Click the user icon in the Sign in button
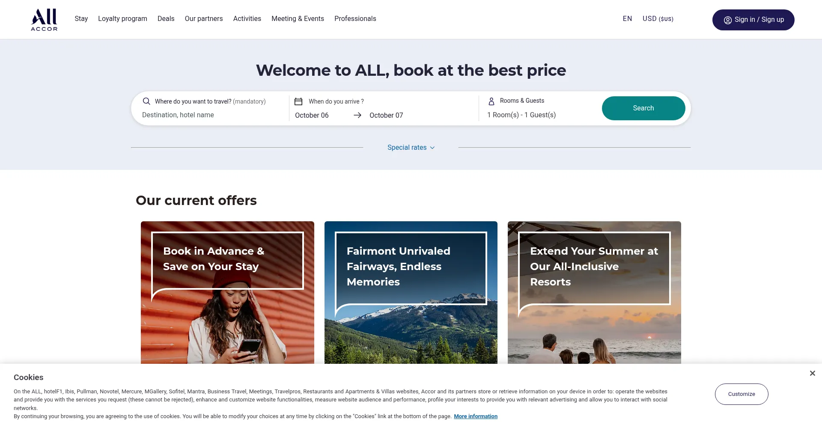The image size is (822, 425). pyautogui.click(x=727, y=20)
